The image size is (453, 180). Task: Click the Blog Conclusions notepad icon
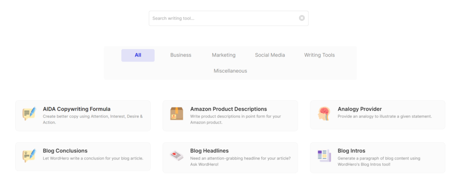click(29, 156)
